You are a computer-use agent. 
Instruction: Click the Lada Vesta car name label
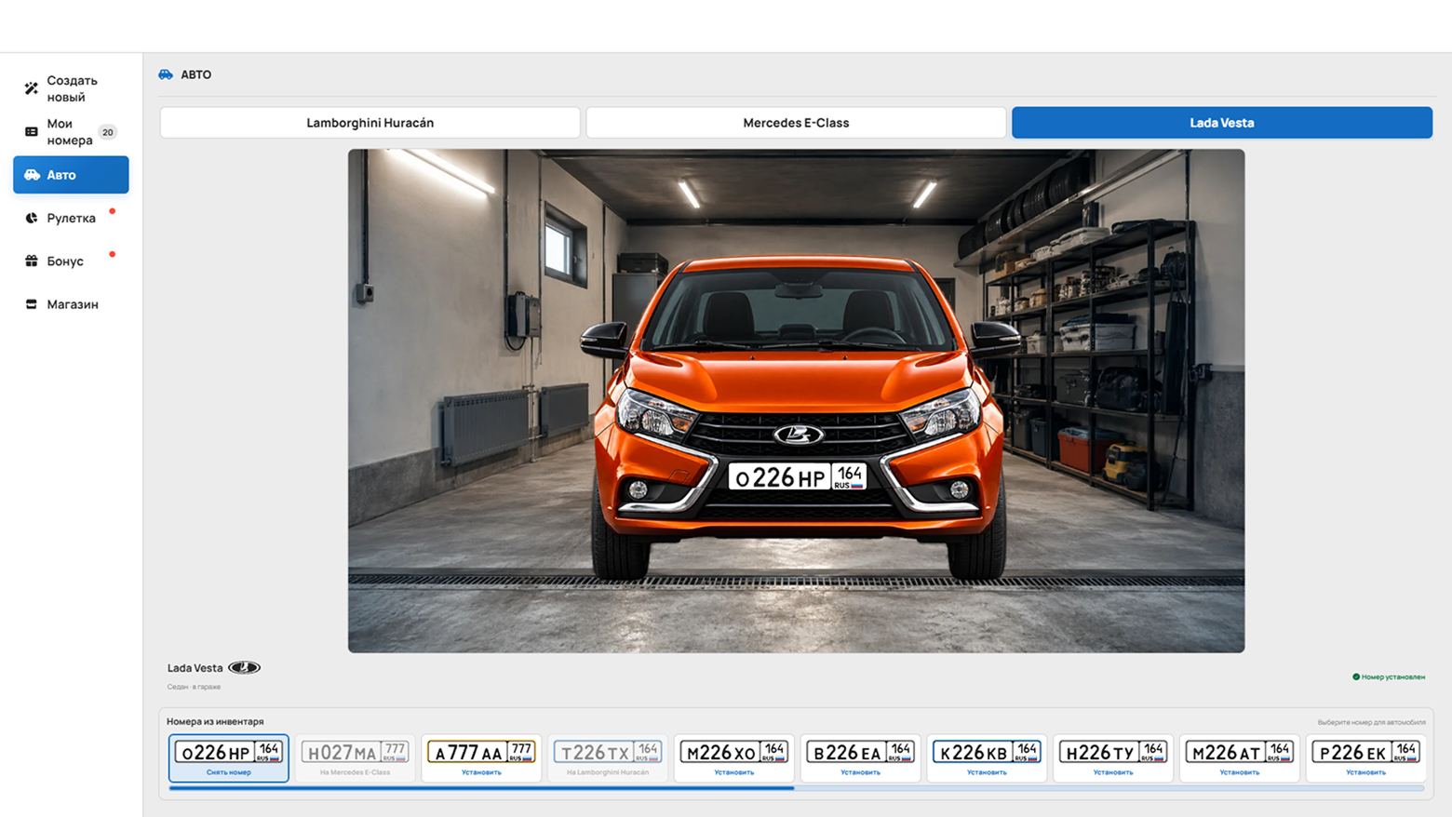click(x=195, y=668)
